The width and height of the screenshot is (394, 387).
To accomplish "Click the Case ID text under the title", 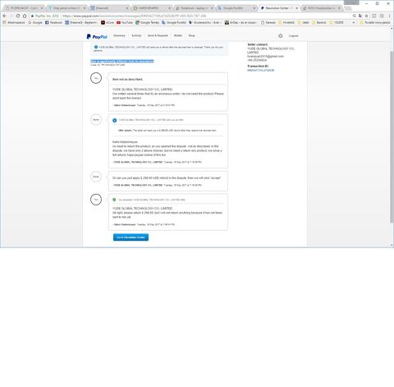I will pyautogui.click(x=108, y=65).
